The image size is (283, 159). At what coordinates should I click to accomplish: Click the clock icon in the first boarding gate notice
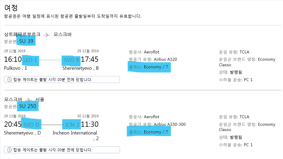click(9, 79)
